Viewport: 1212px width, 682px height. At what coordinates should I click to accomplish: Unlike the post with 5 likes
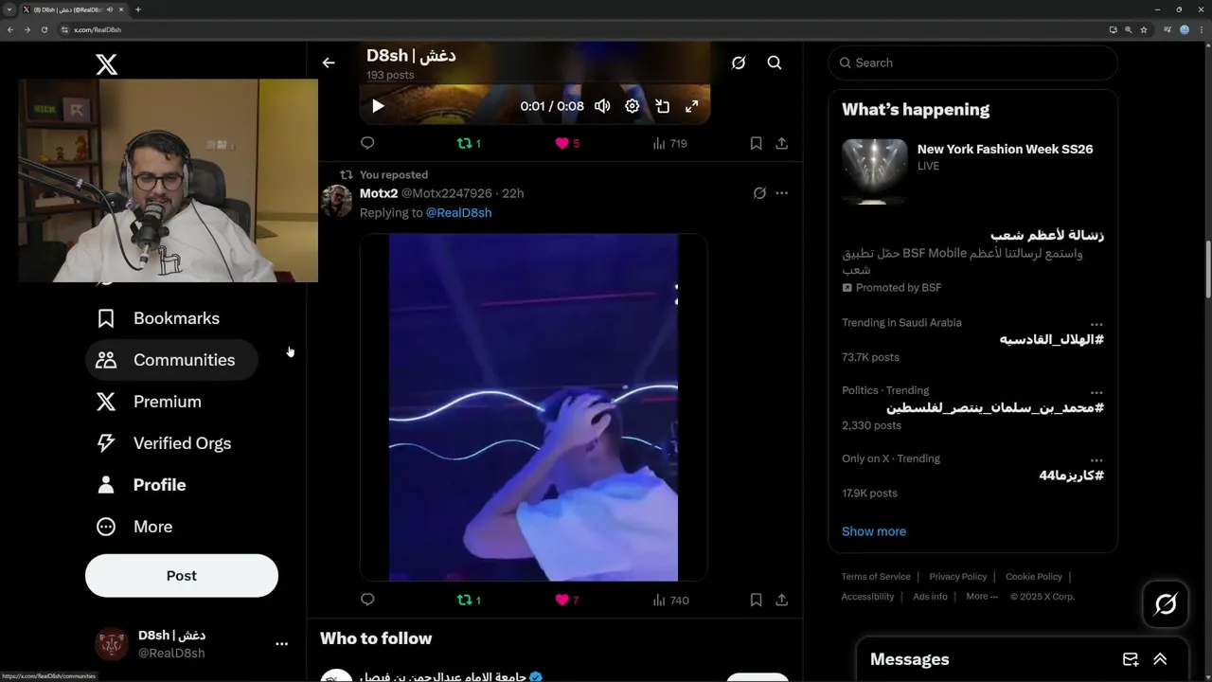pyautogui.click(x=566, y=143)
